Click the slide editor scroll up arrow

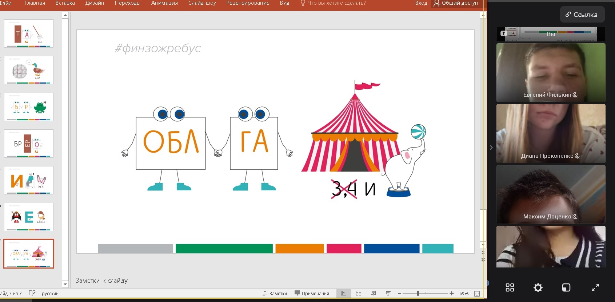[483, 15]
